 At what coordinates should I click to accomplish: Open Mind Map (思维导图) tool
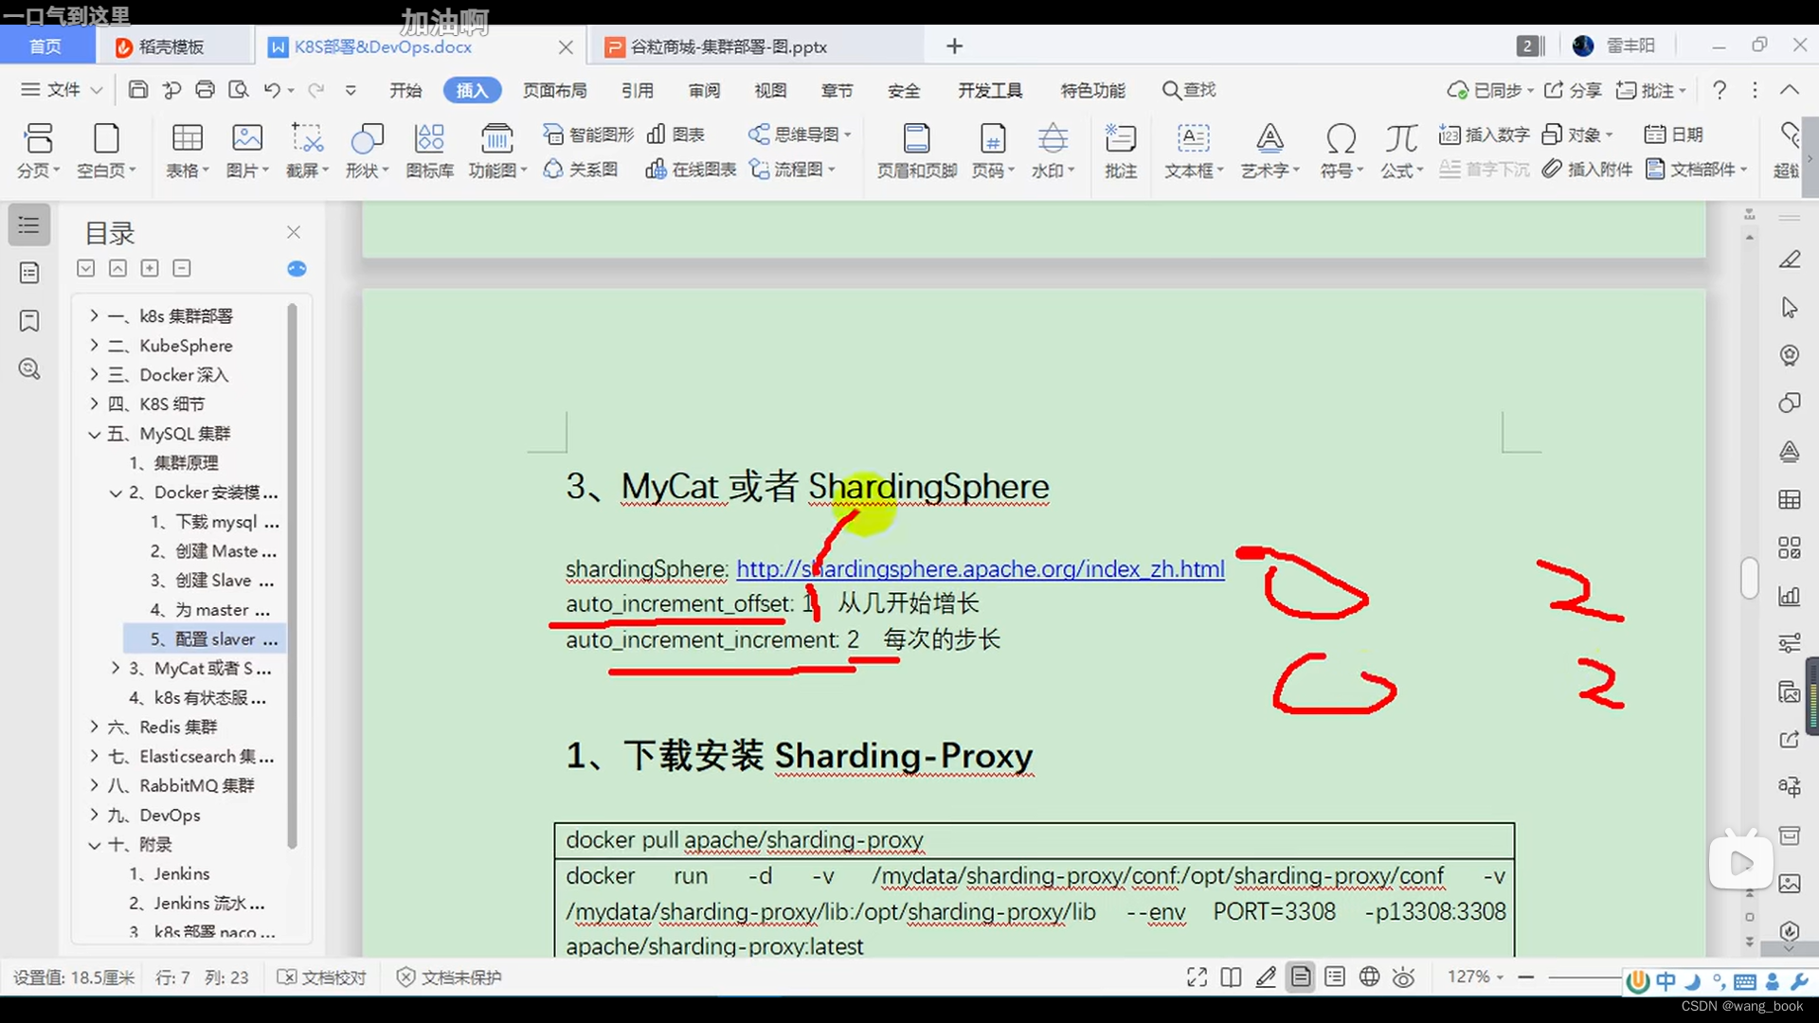(800, 135)
